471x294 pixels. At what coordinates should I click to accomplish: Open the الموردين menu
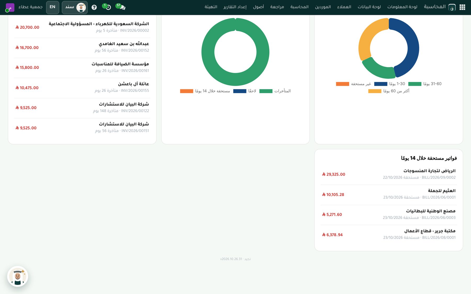tap(323, 7)
